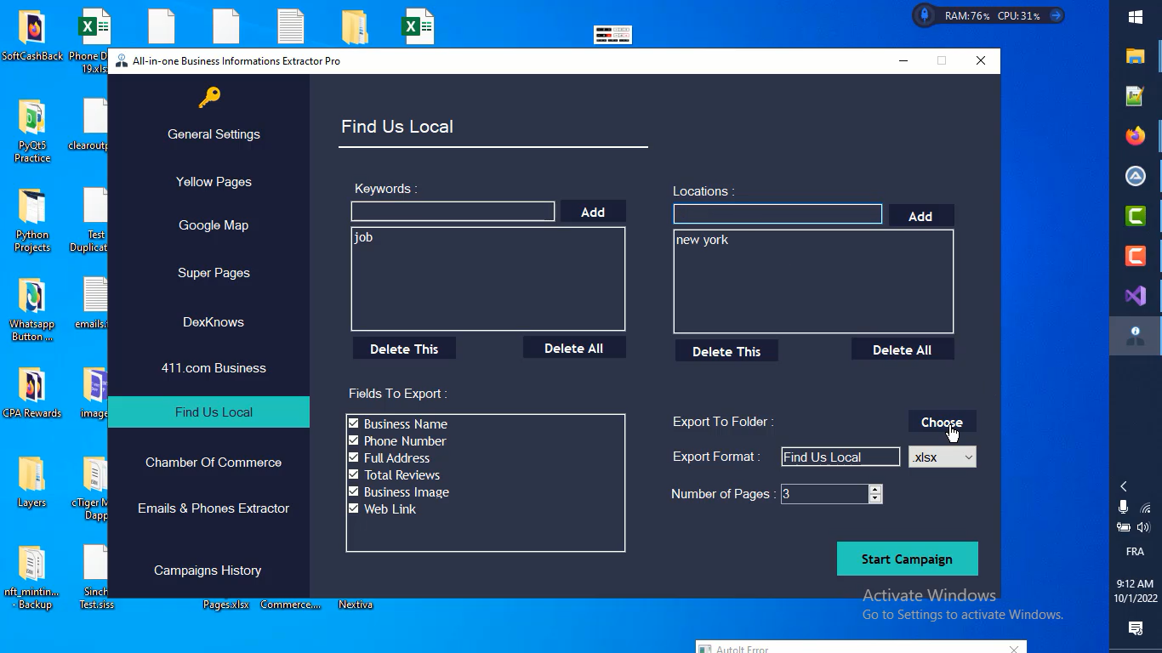Screen dimensions: 1162x653
Task: Uncheck the Phone Number field
Action: tap(354, 440)
